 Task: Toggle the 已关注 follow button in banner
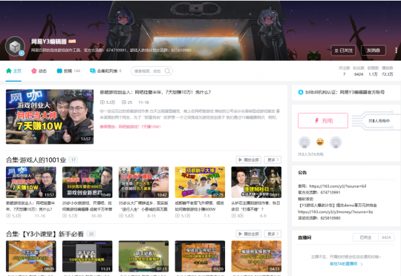pos(344,50)
